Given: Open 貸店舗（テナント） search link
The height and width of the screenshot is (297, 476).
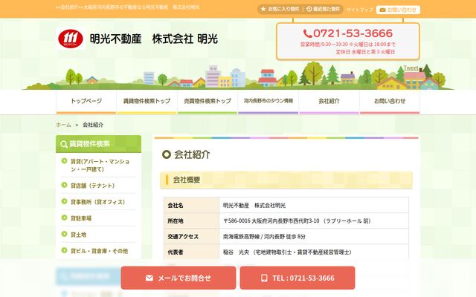Looking at the screenshot, I should (x=92, y=186).
